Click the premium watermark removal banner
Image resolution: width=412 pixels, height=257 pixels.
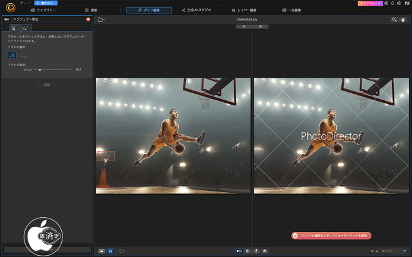coord(331,236)
